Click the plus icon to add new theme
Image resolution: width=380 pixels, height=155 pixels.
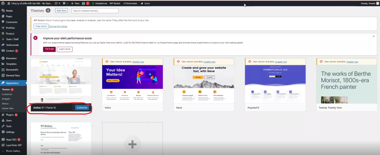pyautogui.click(x=132, y=144)
